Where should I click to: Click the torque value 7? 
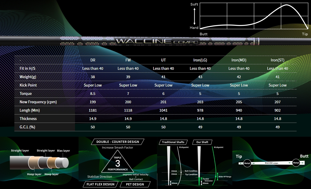128,94
